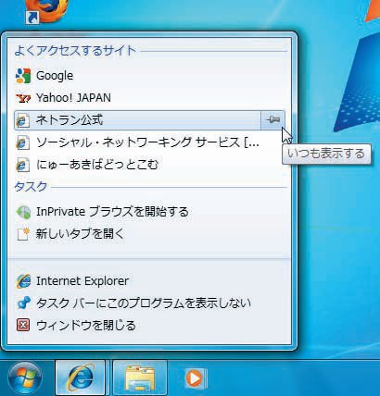Choose ウィンドウを閉じる in jump list
Viewport: 380px width, 396px height.
[149, 326]
